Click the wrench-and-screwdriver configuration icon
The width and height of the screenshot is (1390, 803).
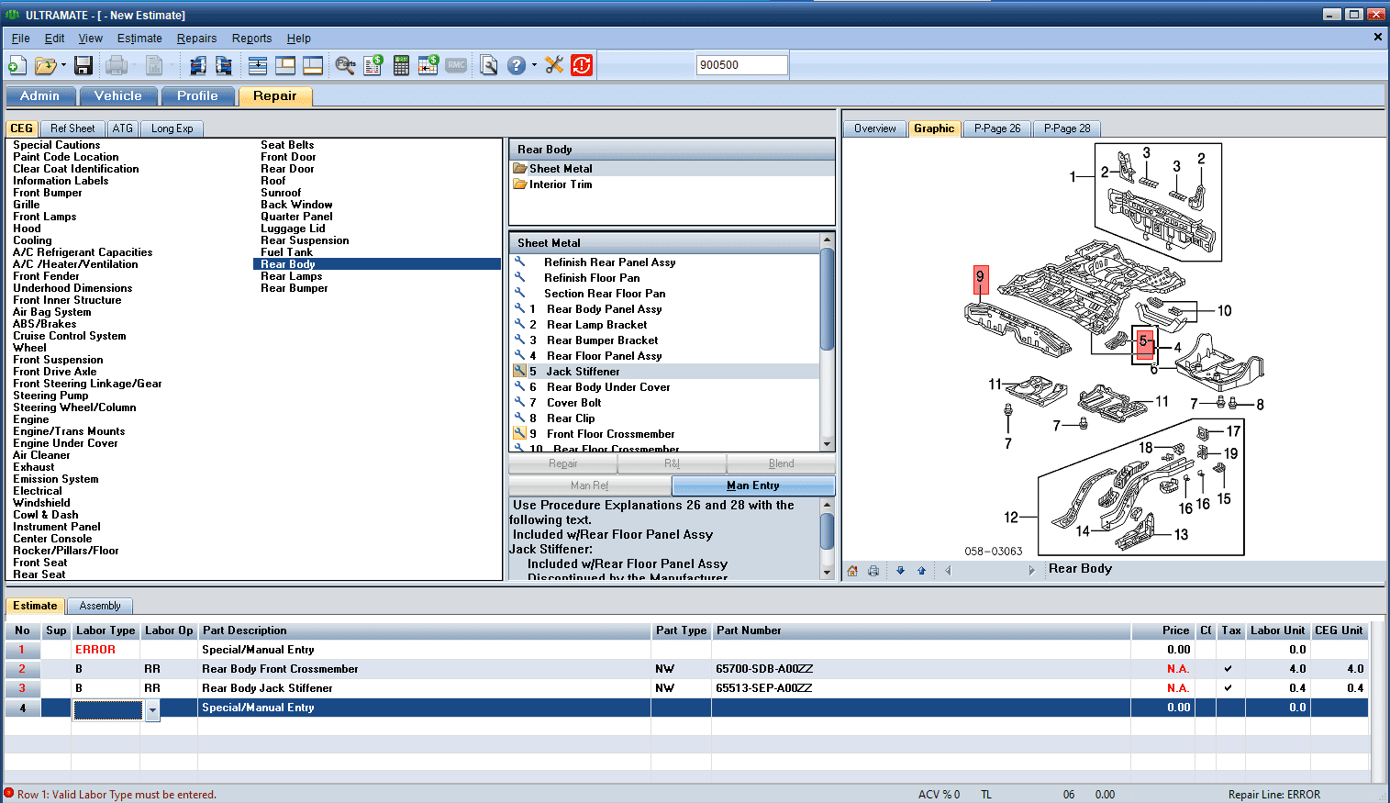pyautogui.click(x=554, y=65)
